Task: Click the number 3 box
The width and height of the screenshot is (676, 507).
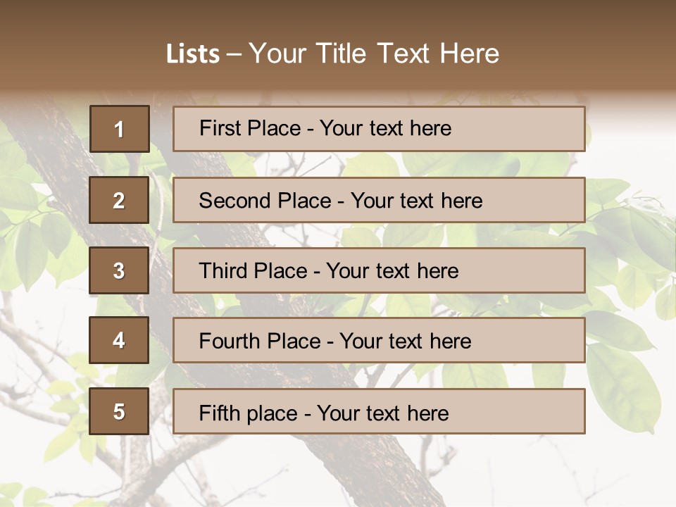Action: coord(119,270)
